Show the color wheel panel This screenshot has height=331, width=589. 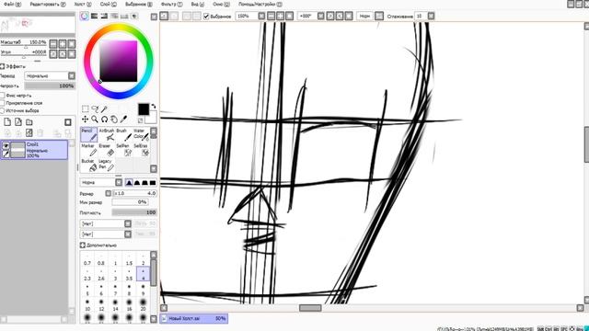point(84,16)
